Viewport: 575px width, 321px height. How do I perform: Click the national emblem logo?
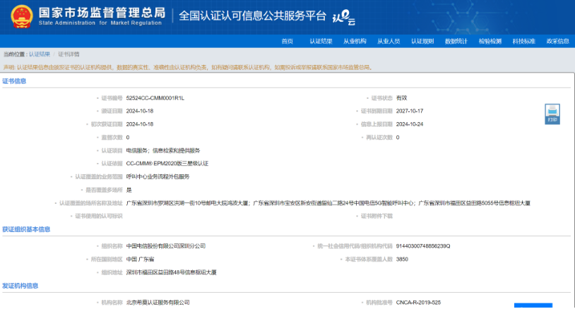pyautogui.click(x=22, y=16)
